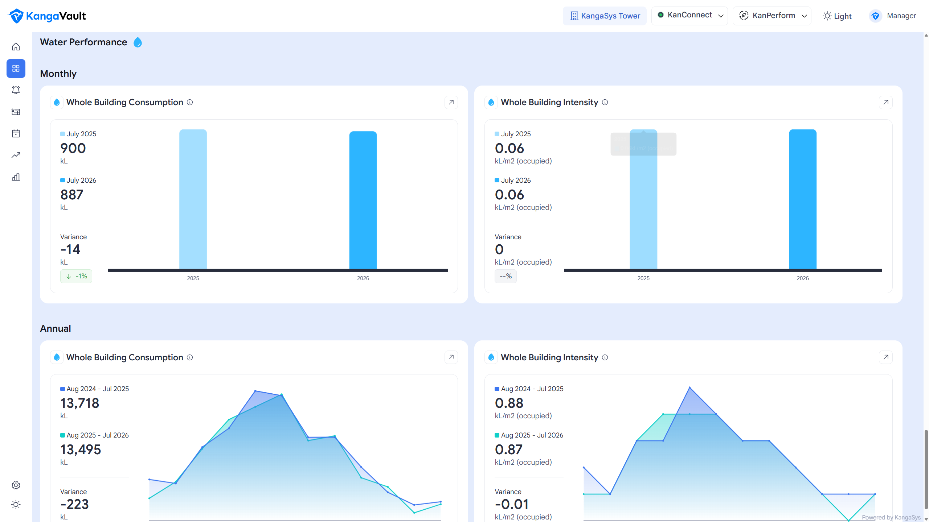Select the KangaSys Tower building tab
The image size is (929, 522).
tap(605, 16)
